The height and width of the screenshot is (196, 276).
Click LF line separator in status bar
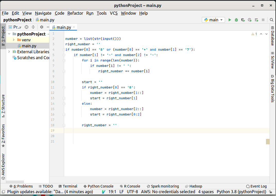pos(122,192)
